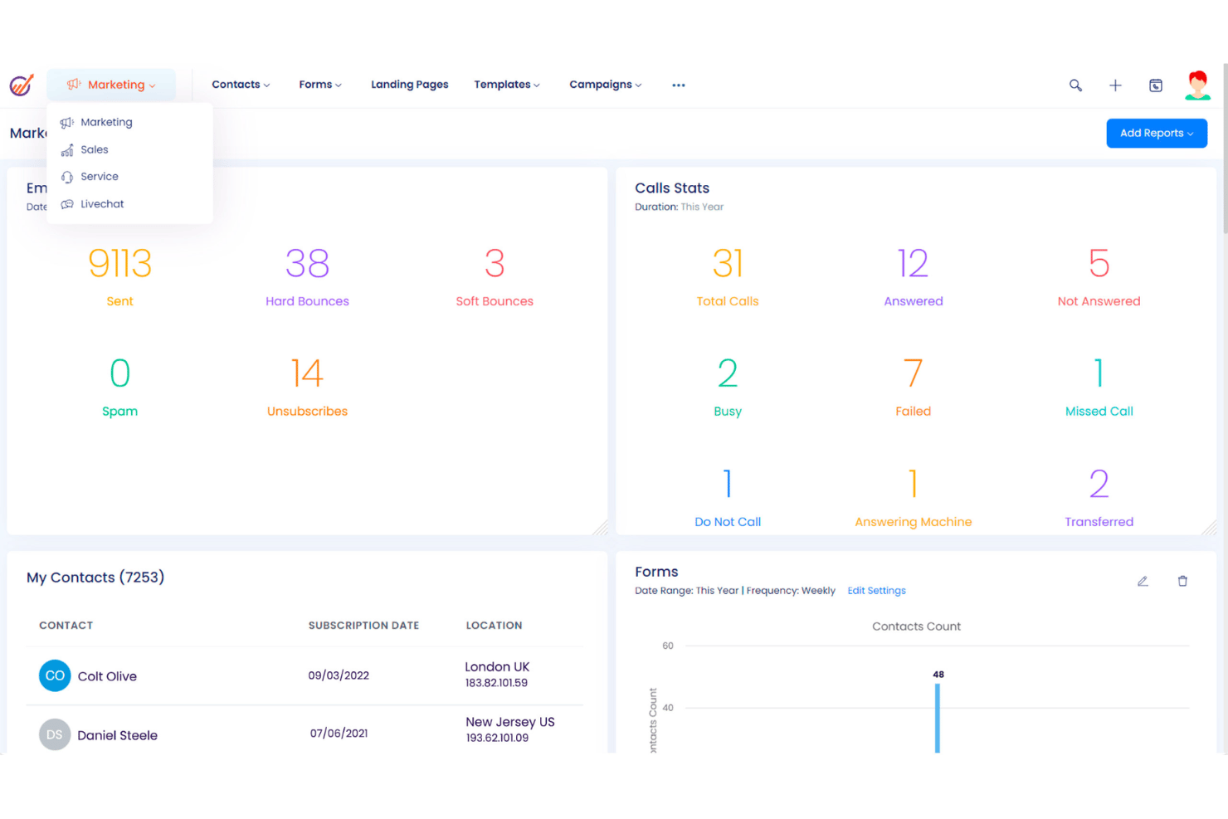This screenshot has width=1228, height=819.
Task: Click the page vertical scrollbar
Action: pos(1225,149)
